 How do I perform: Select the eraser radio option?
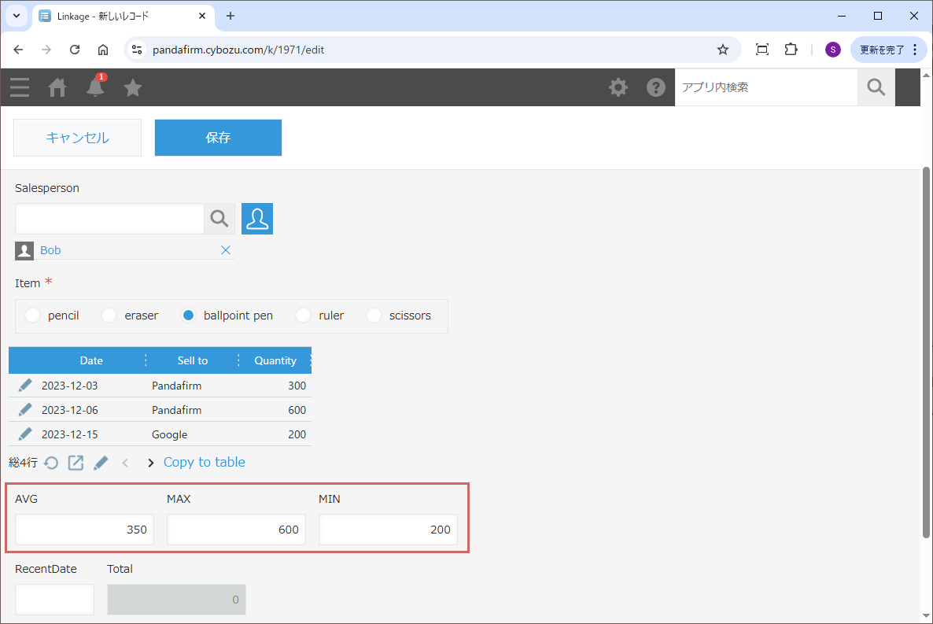[x=109, y=316]
